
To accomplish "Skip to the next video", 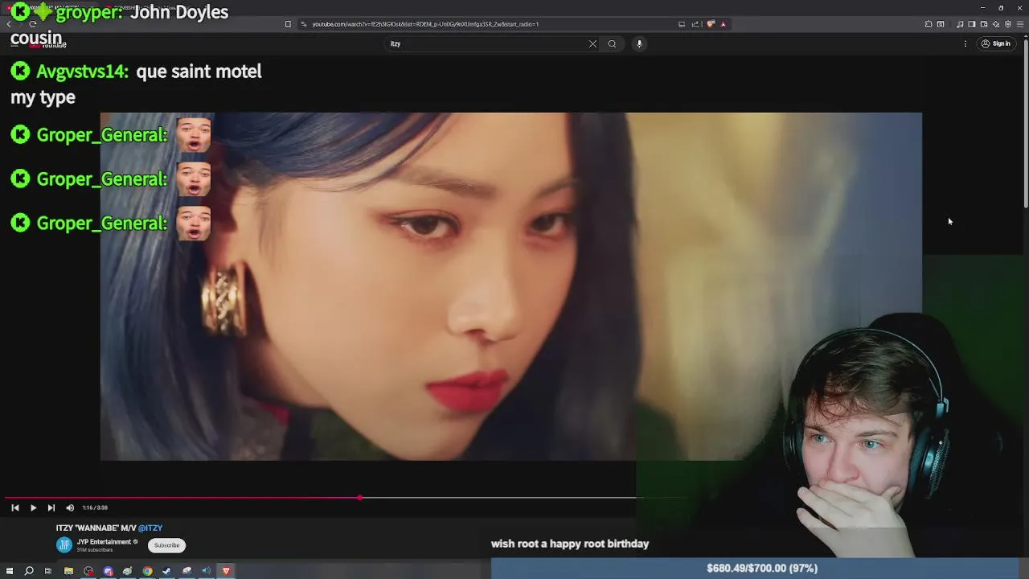I will coord(51,507).
